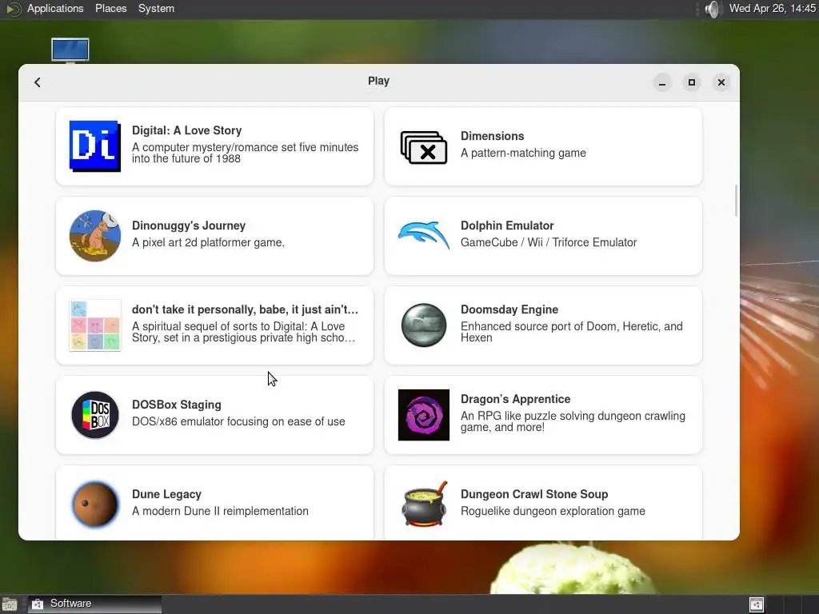Viewport: 819px width, 614px height.
Task: Open the Dinonuggy's Journey title
Action: tap(189, 225)
